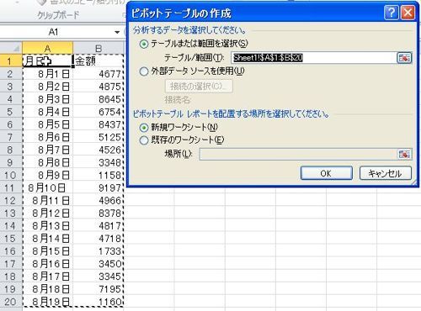421x311 pixels.
Task: Select 外部データ ソースを使用 radio button
Action: coord(144,71)
